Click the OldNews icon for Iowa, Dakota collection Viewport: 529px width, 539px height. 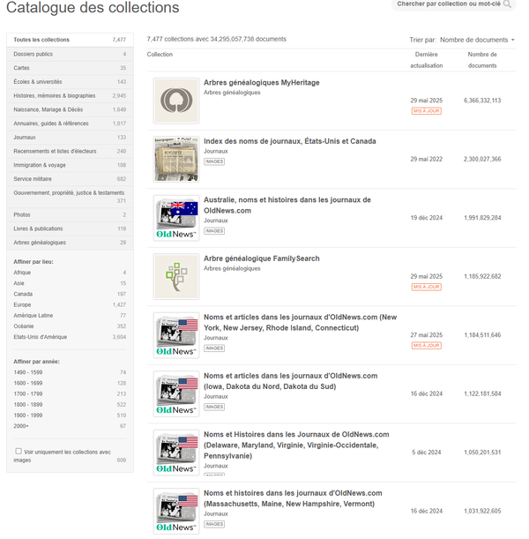[x=175, y=393]
